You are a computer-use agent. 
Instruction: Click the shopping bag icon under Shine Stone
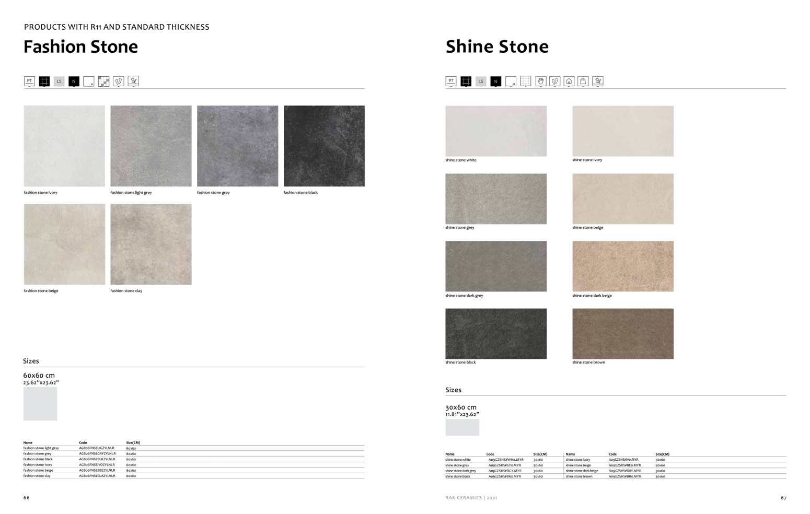[583, 81]
